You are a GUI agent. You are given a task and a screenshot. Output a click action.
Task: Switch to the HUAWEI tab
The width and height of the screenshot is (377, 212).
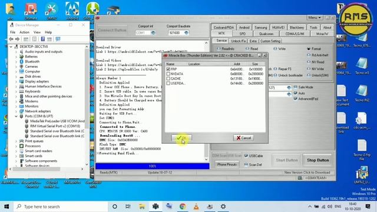click(x=278, y=28)
